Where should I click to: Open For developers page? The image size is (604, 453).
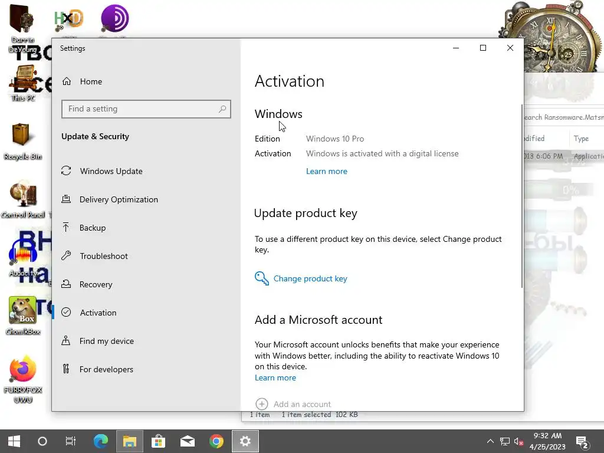coord(97,369)
